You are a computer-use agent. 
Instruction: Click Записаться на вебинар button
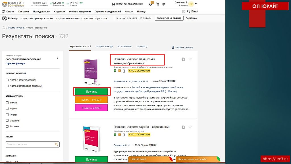point(169,18)
